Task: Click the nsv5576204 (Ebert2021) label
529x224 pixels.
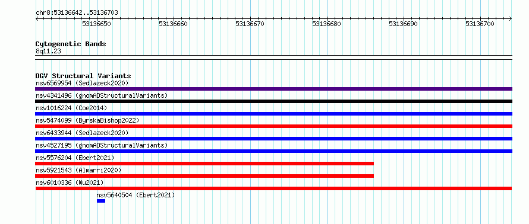Action: pyautogui.click(x=75, y=158)
